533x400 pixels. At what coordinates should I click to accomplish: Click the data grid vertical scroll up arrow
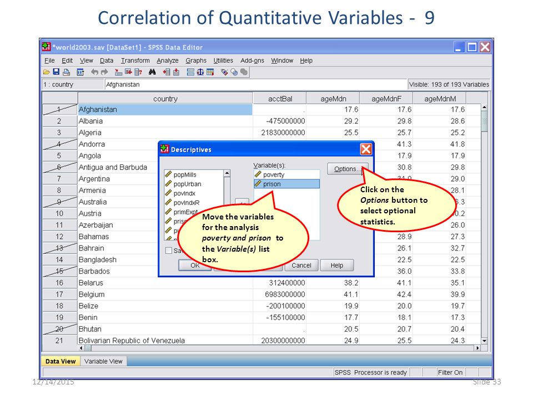click(x=484, y=107)
